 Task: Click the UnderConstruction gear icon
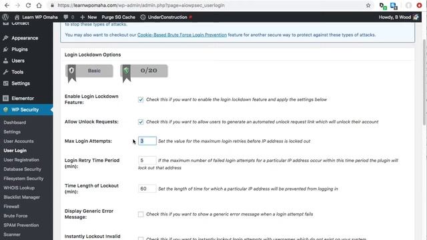click(143, 17)
